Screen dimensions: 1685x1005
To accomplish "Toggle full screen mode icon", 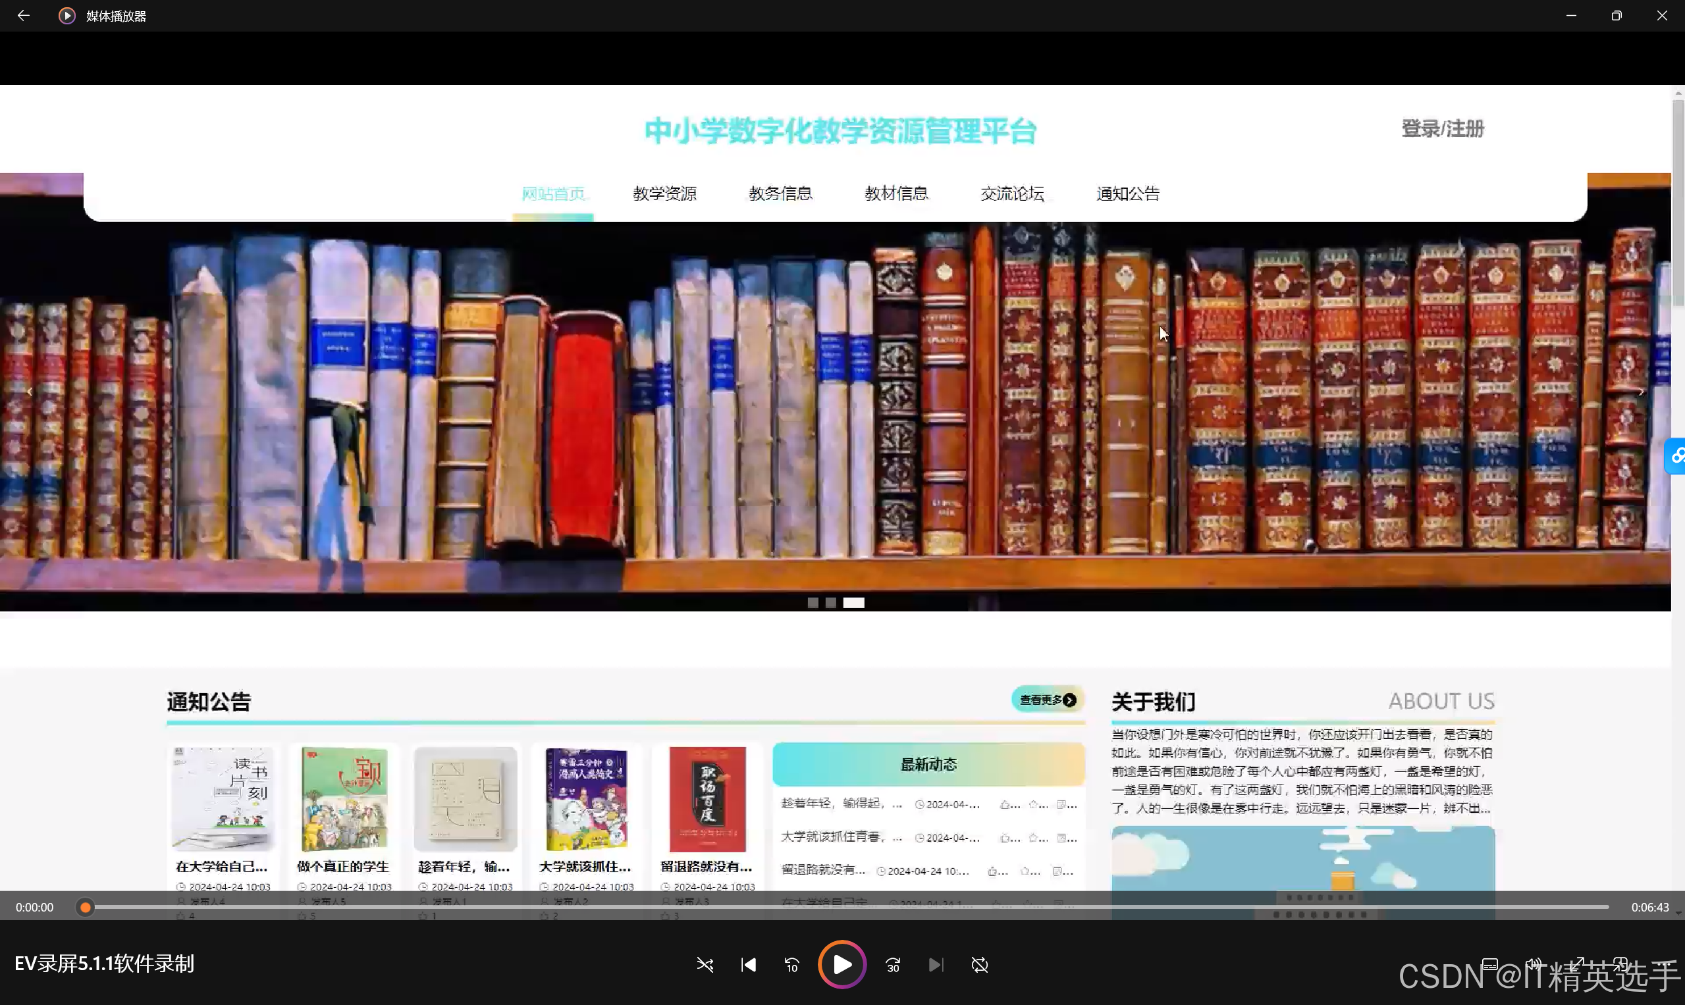I will 1578,964.
